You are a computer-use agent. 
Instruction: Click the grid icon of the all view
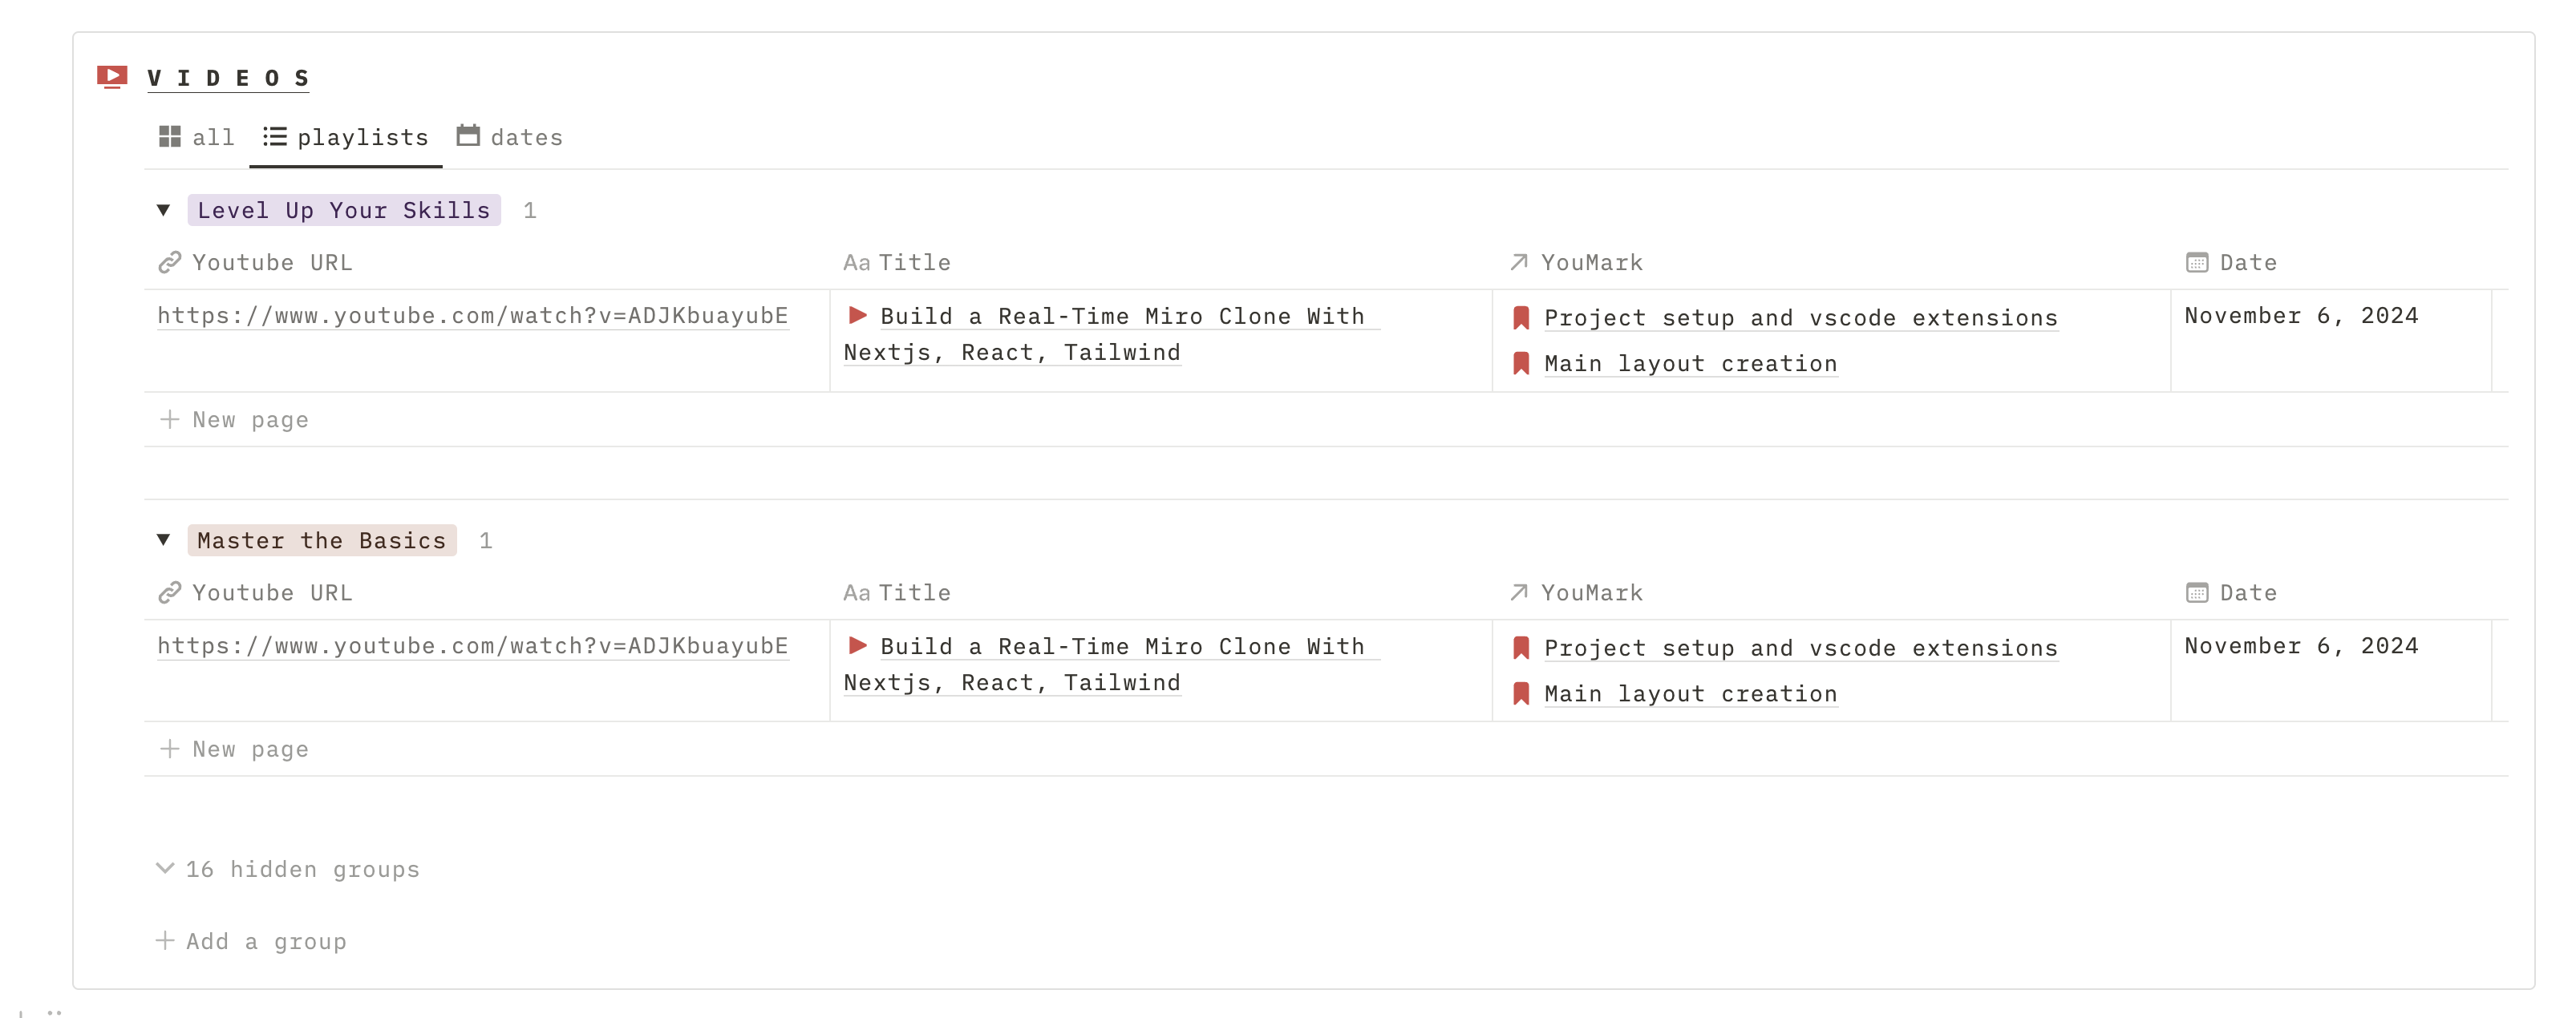170,137
